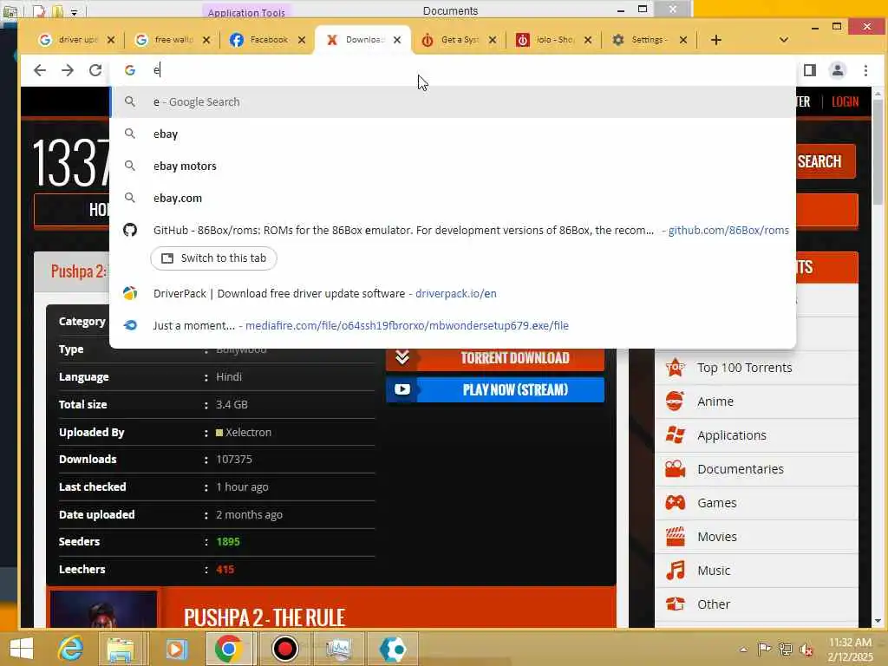Click the TORRENT DOWNLOAD button

pyautogui.click(x=495, y=358)
